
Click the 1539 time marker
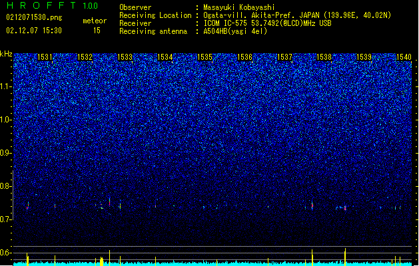coord(364,57)
